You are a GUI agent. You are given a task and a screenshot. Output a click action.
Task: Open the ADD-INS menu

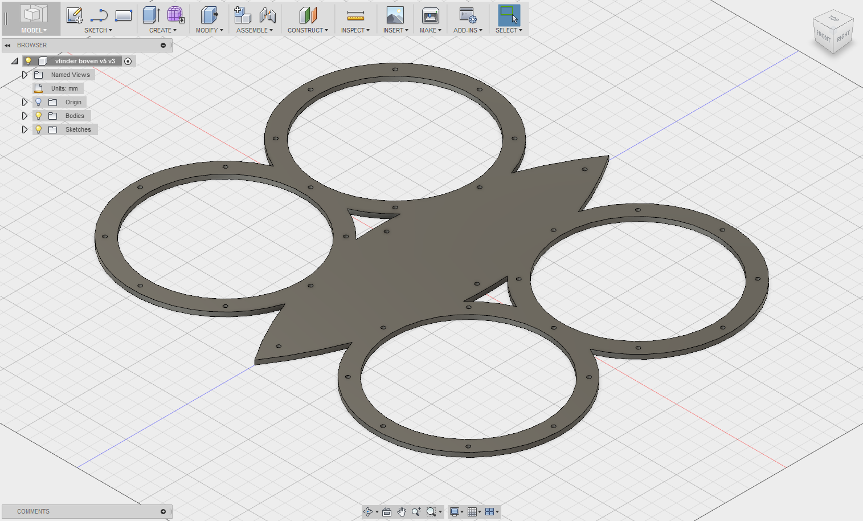tap(468, 30)
